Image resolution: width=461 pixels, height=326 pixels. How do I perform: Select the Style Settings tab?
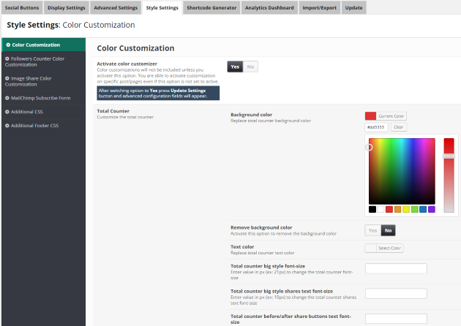[x=162, y=7]
